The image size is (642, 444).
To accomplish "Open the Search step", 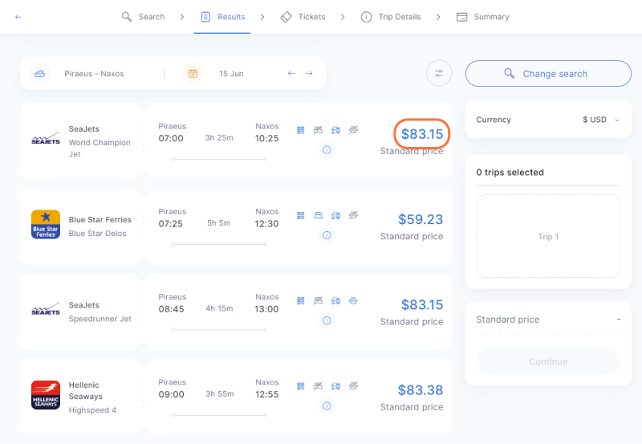I will click(144, 17).
